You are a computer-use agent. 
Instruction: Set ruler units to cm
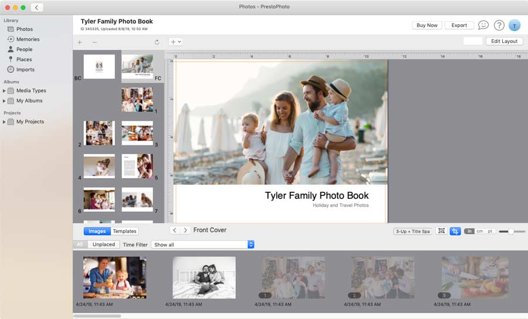[x=479, y=231]
